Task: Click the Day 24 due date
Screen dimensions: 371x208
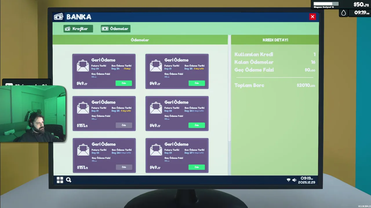Action: pyautogui.click(x=115, y=69)
